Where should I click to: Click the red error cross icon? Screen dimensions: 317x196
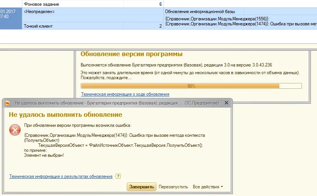(15, 130)
